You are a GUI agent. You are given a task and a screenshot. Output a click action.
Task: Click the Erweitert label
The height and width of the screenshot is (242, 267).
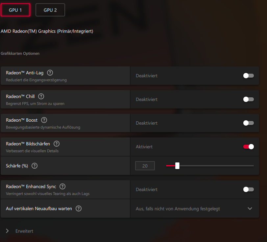click(x=24, y=231)
